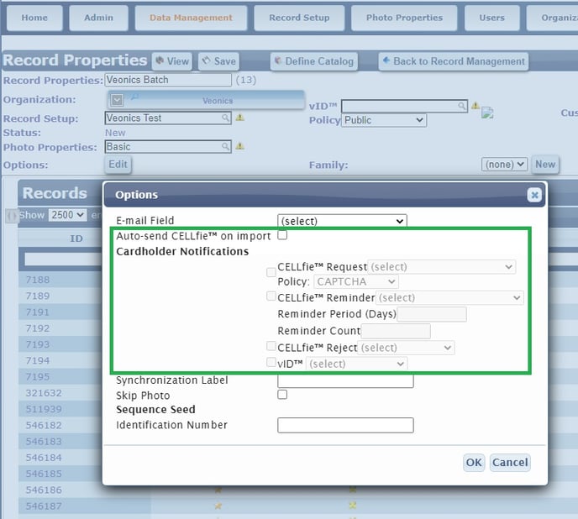
Task: Open the Users tab
Action: click(491, 18)
